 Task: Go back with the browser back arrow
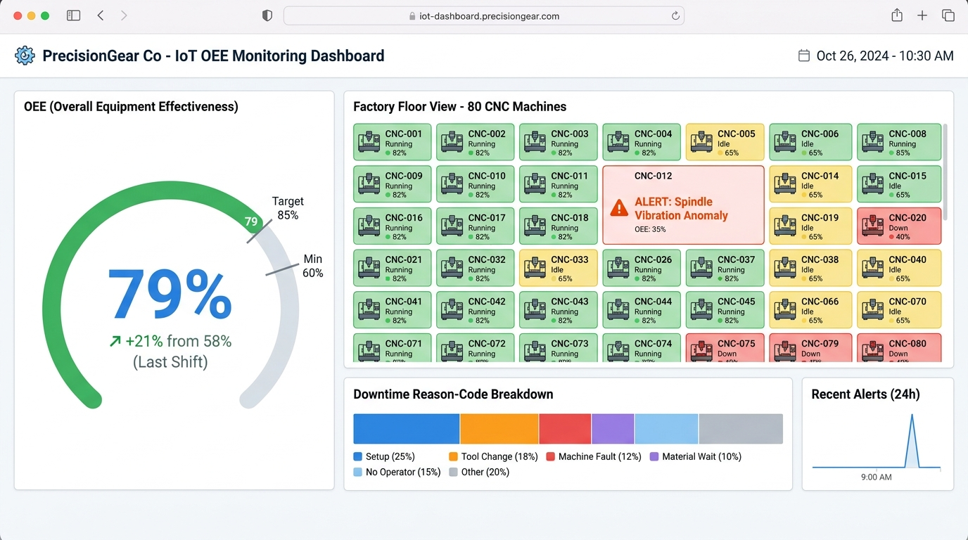click(101, 15)
